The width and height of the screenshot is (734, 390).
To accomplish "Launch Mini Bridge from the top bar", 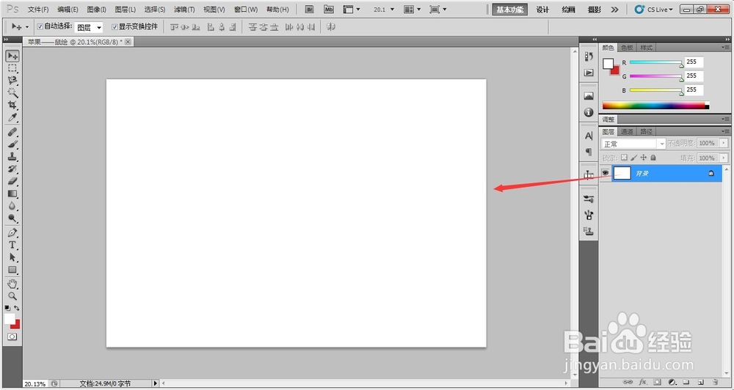I will coord(329,10).
